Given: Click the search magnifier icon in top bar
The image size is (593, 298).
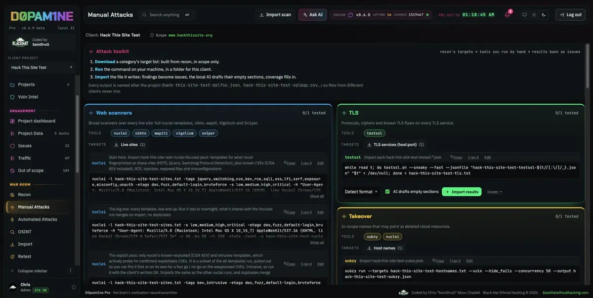Looking at the screenshot, I should [144, 15].
